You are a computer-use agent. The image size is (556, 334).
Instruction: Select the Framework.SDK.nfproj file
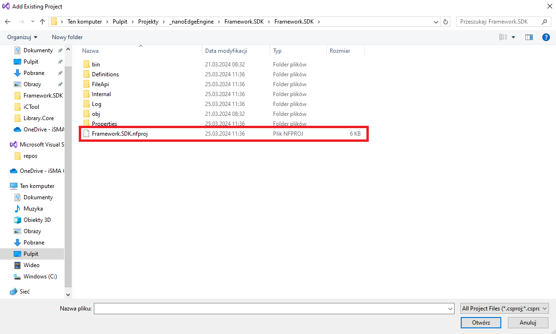click(120, 134)
